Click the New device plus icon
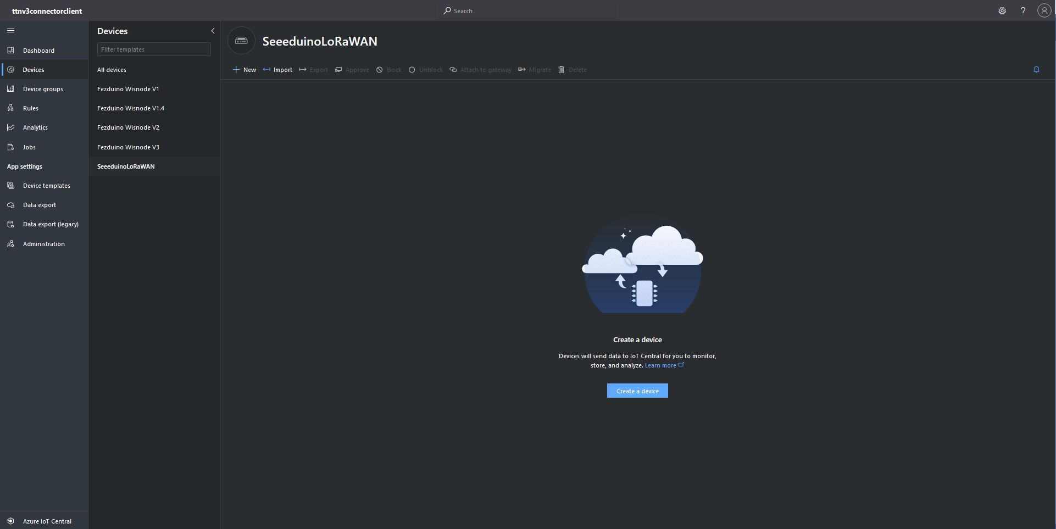Image resolution: width=1056 pixels, height=529 pixels. [236, 70]
